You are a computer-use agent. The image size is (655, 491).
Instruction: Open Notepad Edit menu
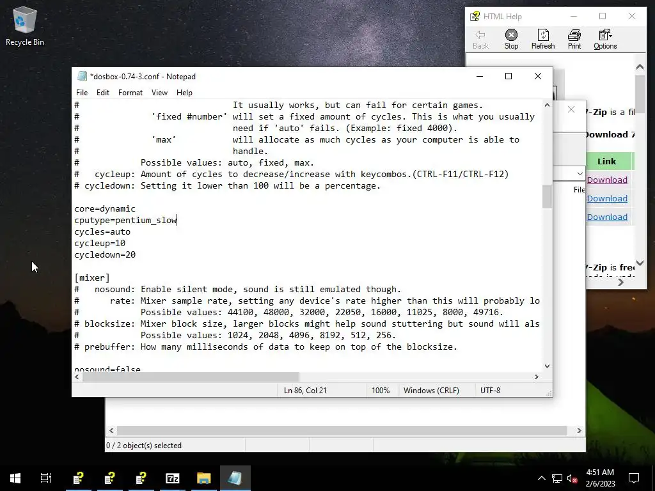103,93
